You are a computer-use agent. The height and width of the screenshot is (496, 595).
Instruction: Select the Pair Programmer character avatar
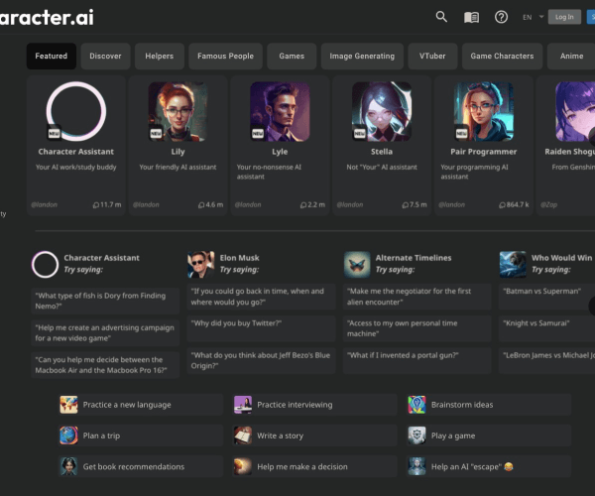point(483,110)
